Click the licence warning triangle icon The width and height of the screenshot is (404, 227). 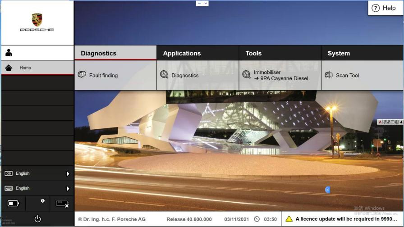pyautogui.click(x=289, y=219)
